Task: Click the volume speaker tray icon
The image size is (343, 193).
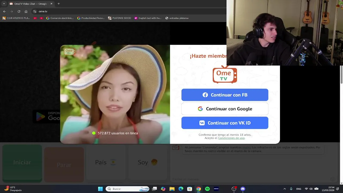Action: [311, 189]
